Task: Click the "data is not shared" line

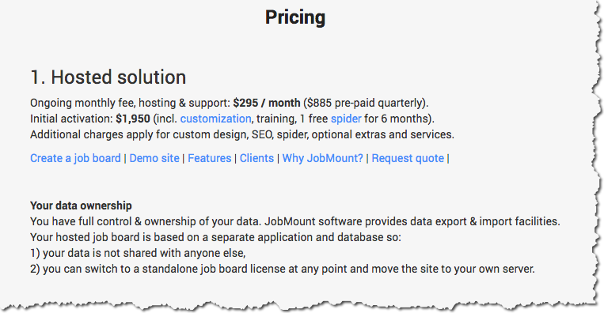Action: [x=138, y=253]
